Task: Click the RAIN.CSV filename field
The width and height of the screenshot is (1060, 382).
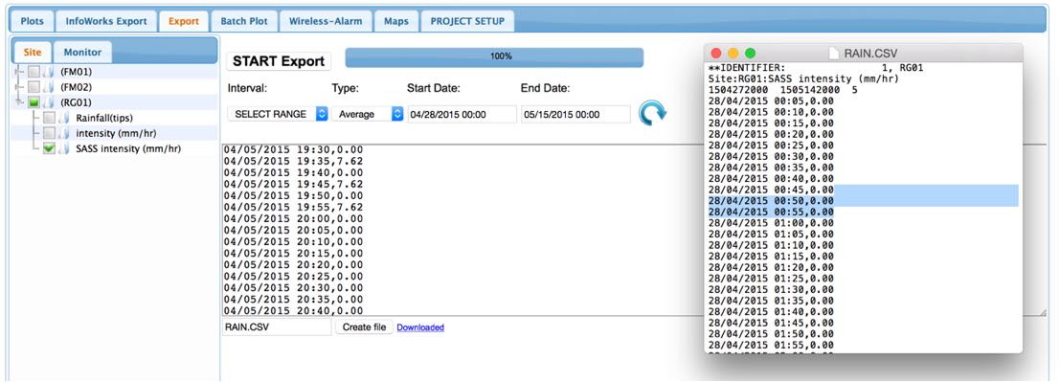Action: [x=277, y=327]
